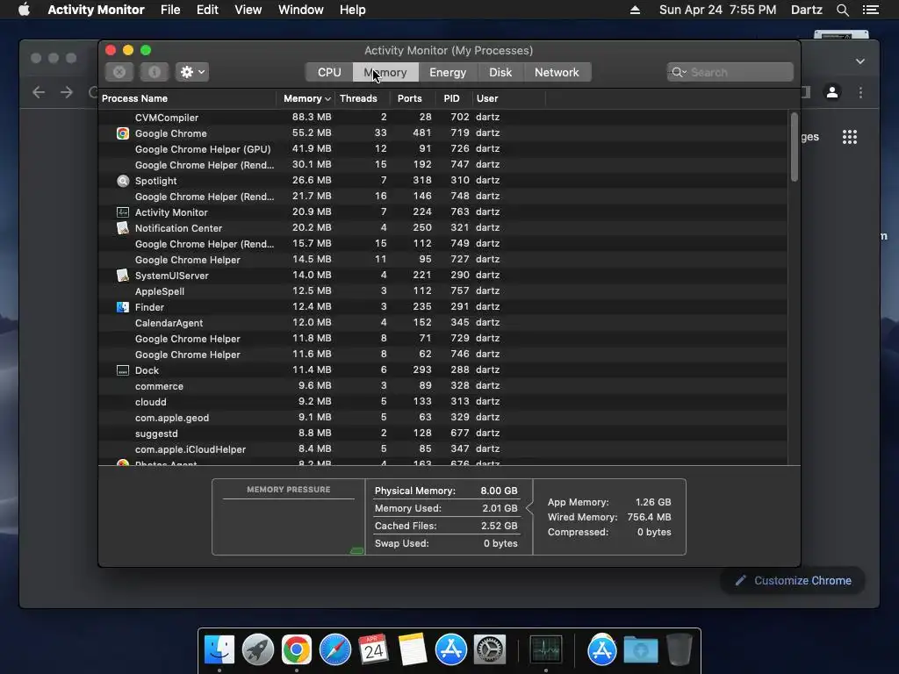Image resolution: width=899 pixels, height=674 pixels.
Task: Click the Quit Process toolbar icon
Action: click(x=119, y=72)
